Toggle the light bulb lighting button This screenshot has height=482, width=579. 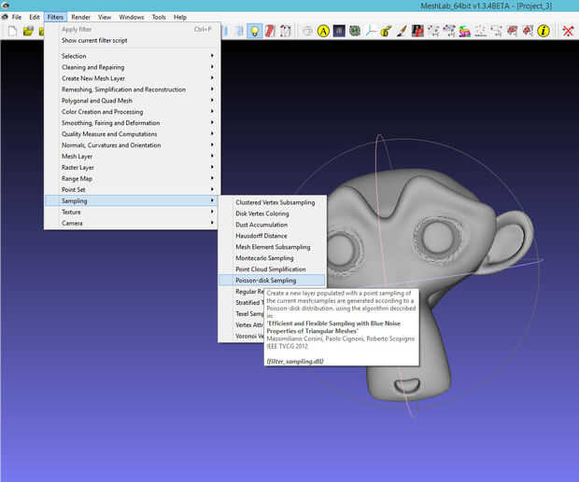pos(254,31)
